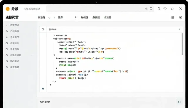Click the circle icon of seventh sidebar item

click(7, 61)
